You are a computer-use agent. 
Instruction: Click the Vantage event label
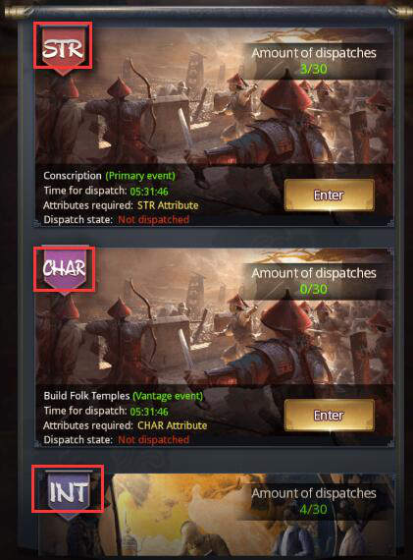[x=168, y=396]
